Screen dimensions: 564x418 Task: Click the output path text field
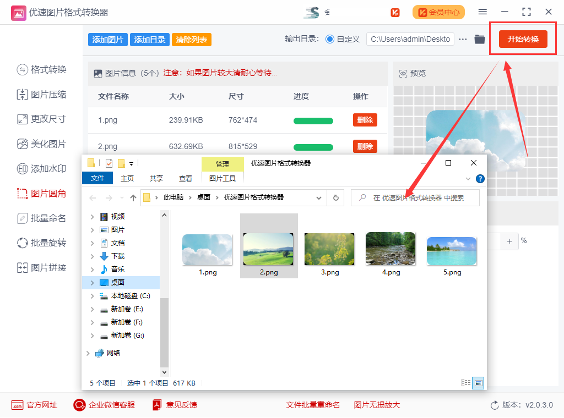[410, 39]
